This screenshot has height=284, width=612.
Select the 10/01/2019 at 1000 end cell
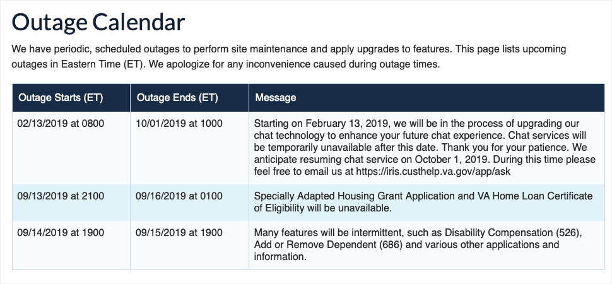[x=179, y=124]
